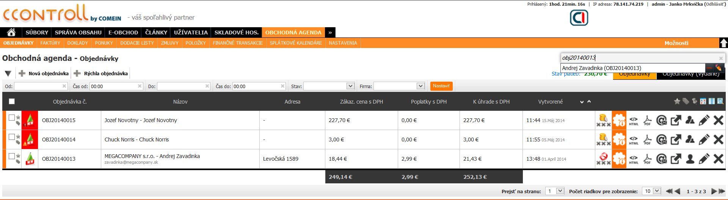Check the box next to order OBJ20140013

[x=12, y=156]
